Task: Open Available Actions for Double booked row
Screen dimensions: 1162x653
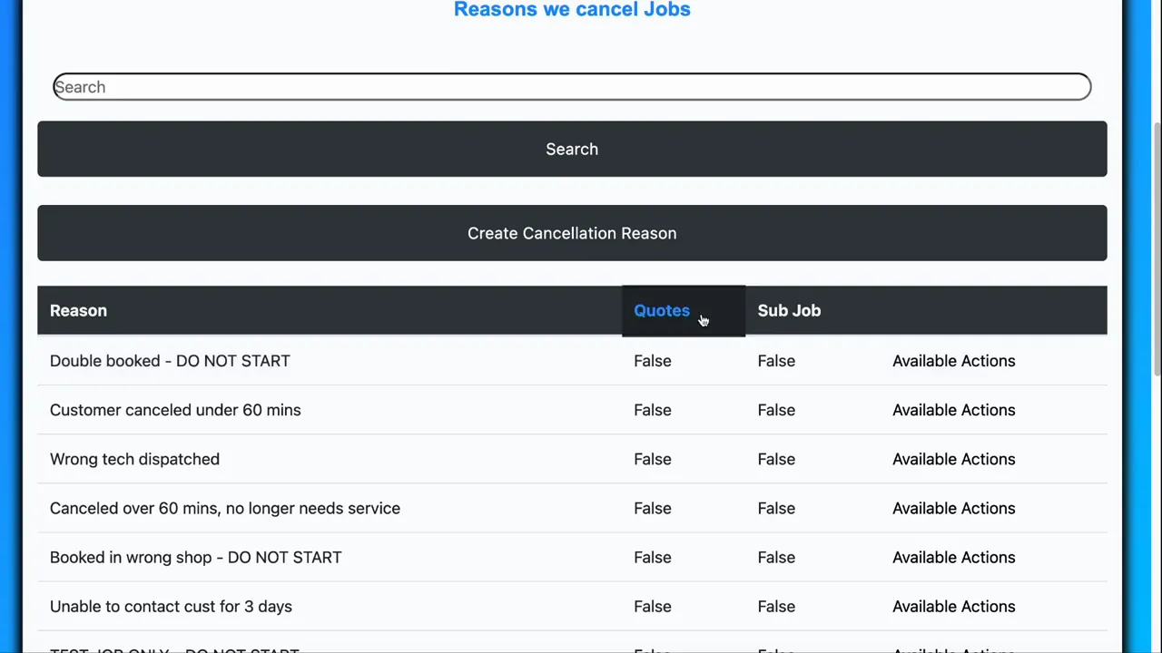Action: pyautogui.click(x=953, y=361)
